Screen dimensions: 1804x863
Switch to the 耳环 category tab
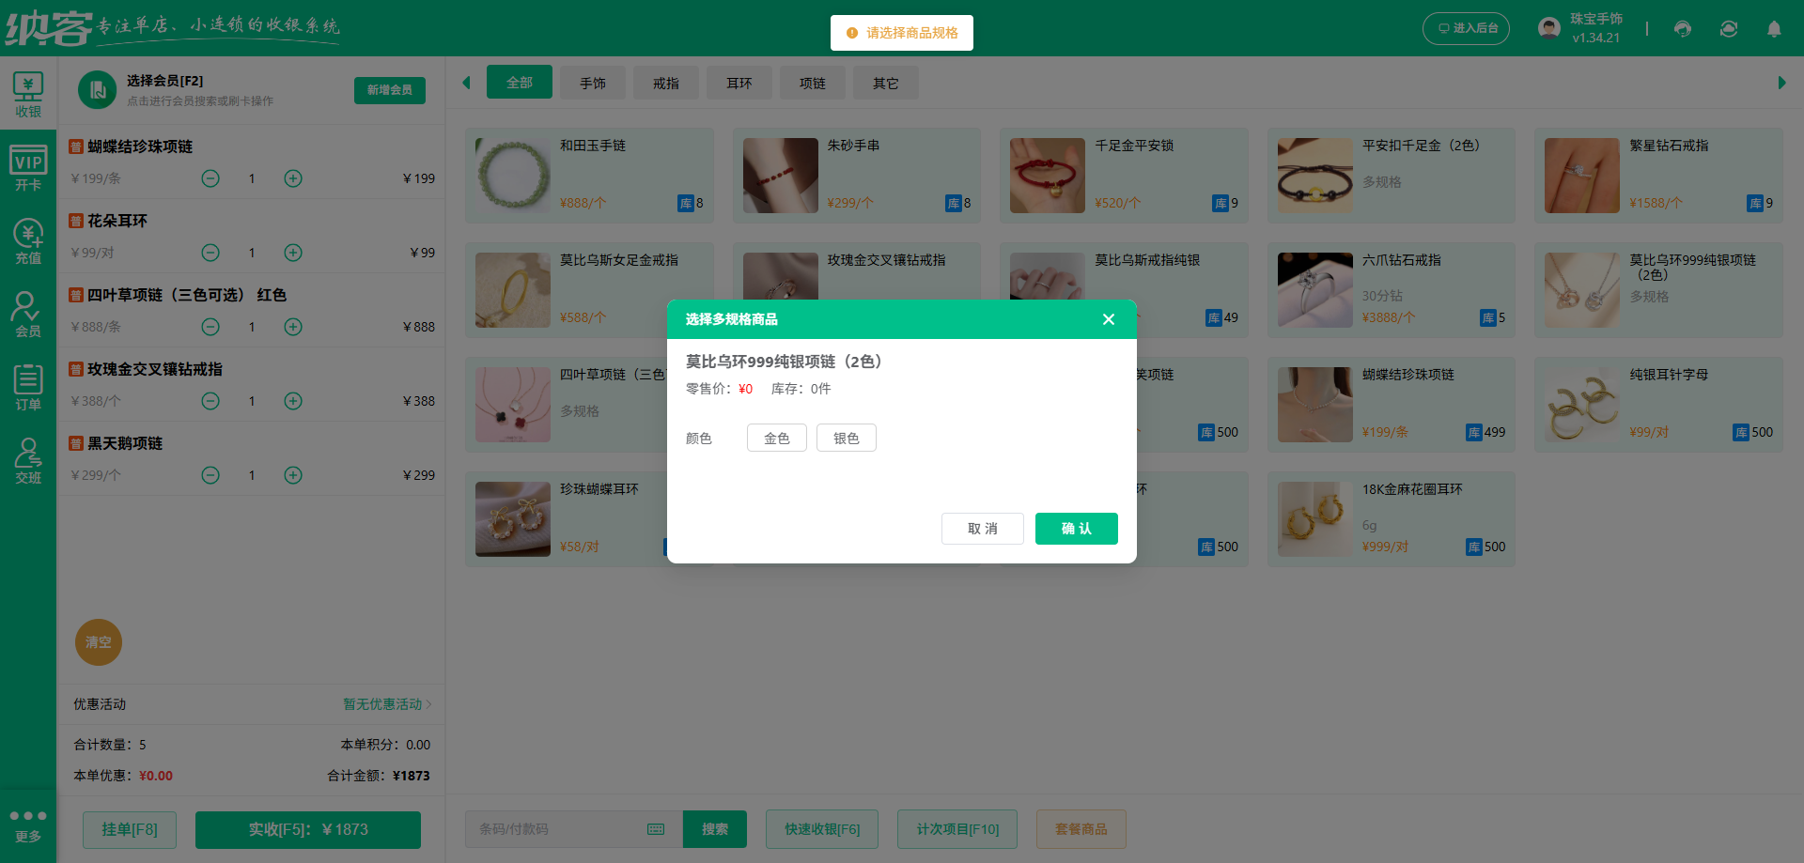point(739,83)
